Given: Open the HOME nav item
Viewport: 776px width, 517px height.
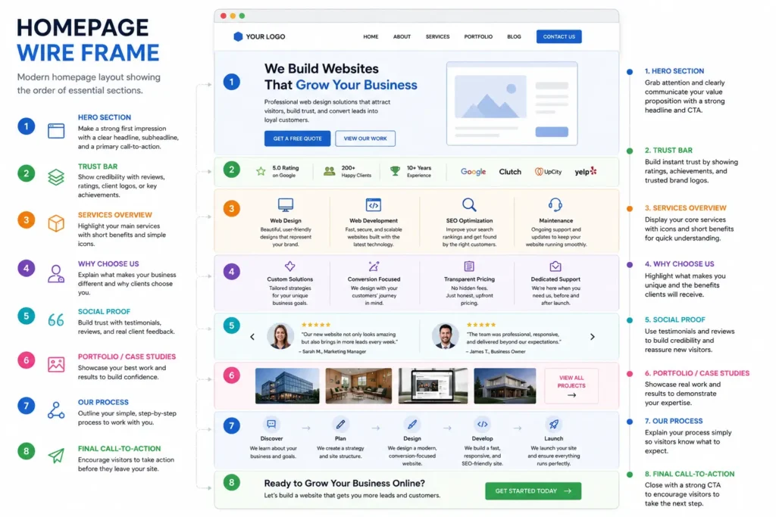Looking at the screenshot, I should (x=371, y=36).
